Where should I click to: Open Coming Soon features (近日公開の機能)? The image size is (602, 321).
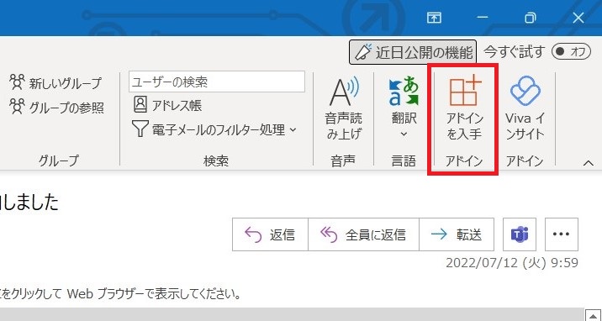coord(413,52)
